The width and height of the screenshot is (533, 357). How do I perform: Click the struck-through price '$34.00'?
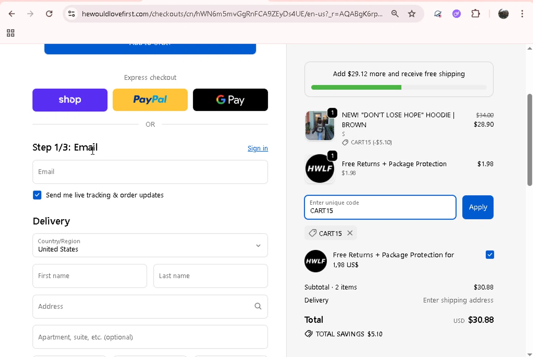click(485, 115)
